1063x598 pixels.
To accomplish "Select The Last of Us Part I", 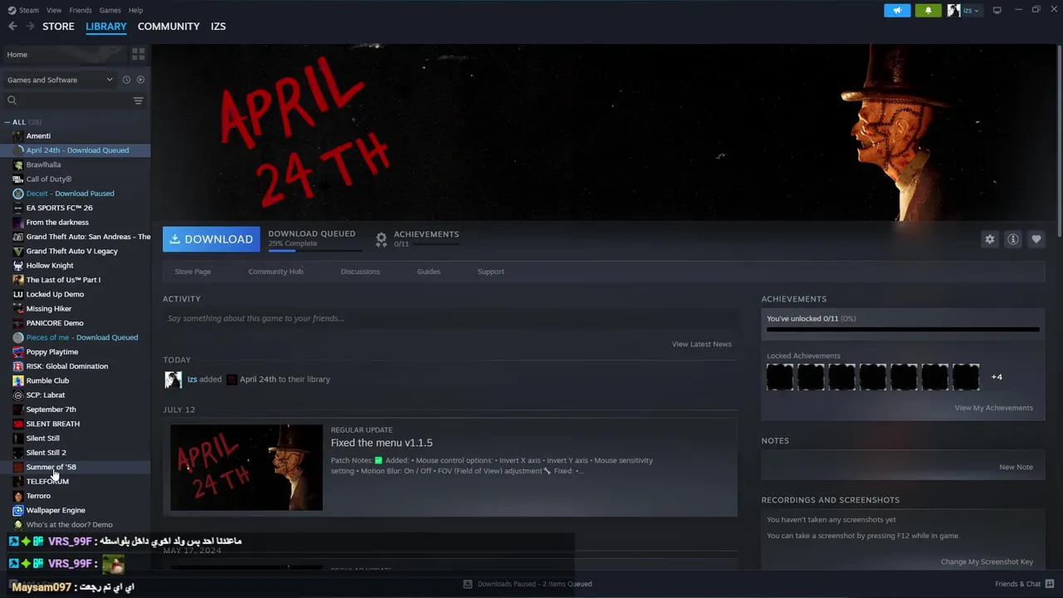I will click(63, 280).
